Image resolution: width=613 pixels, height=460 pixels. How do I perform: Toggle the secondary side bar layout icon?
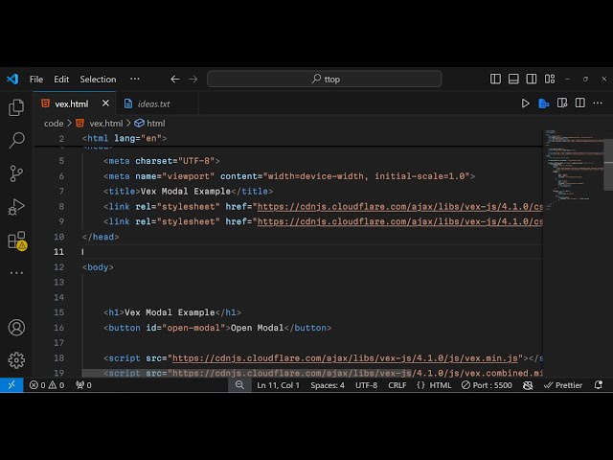tap(532, 80)
